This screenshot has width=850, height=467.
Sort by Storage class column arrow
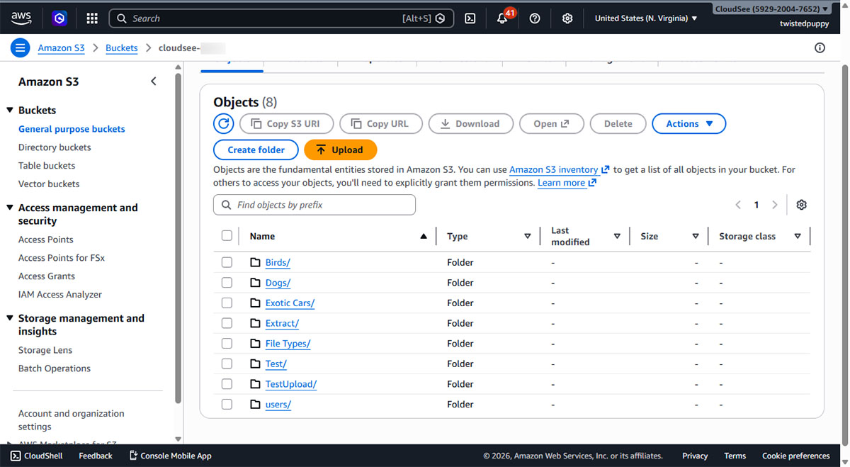click(798, 237)
